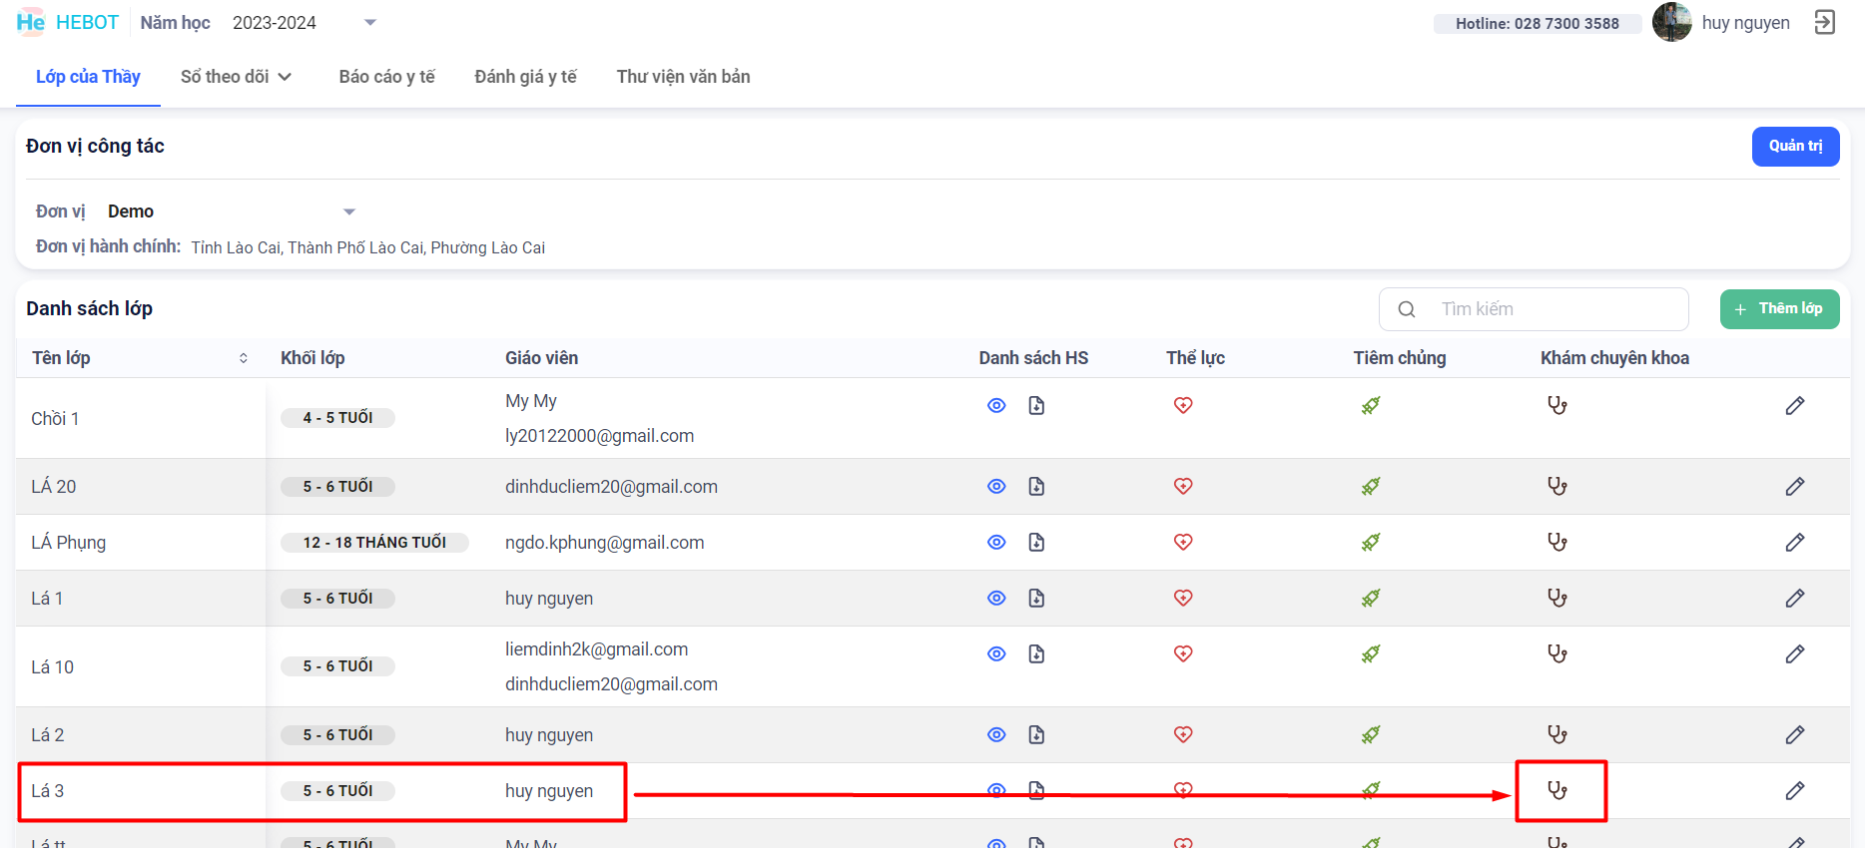
Task: Open stethoscope icon for Lá 10 row
Action: (x=1556, y=653)
